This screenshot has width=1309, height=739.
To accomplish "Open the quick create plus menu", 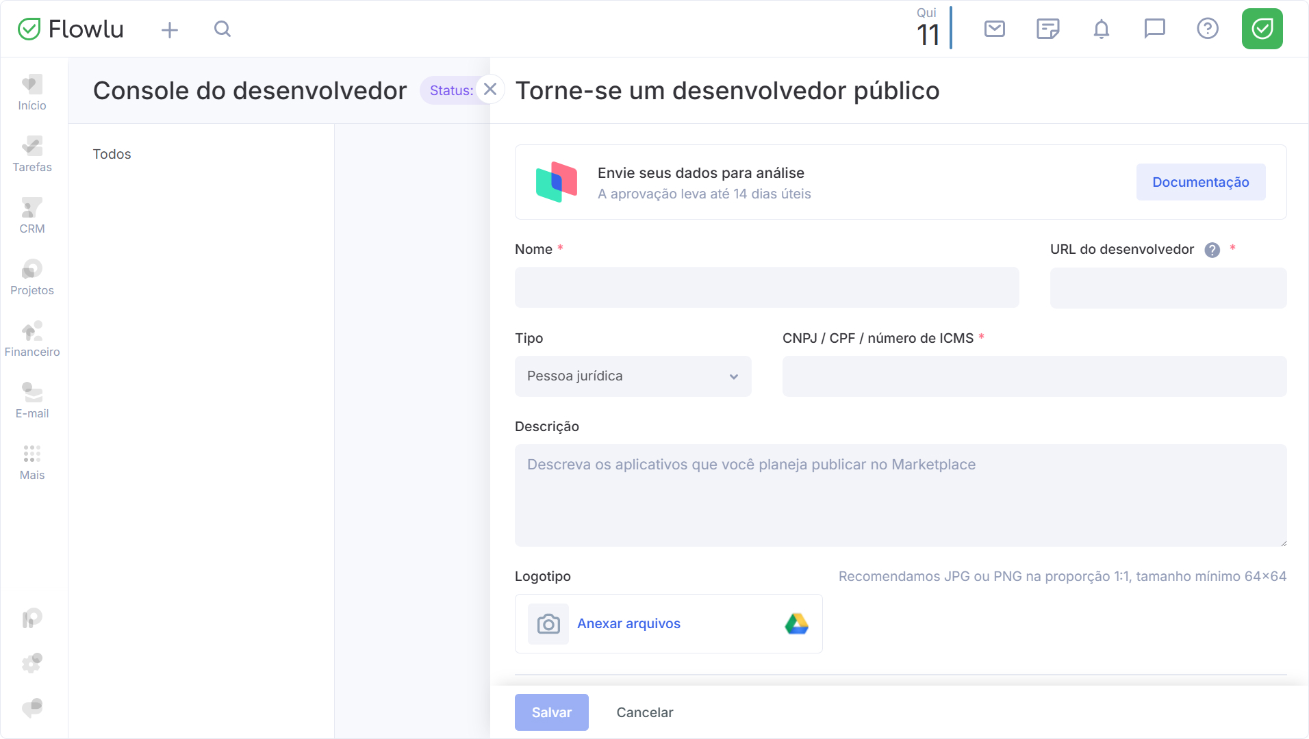I will (170, 29).
